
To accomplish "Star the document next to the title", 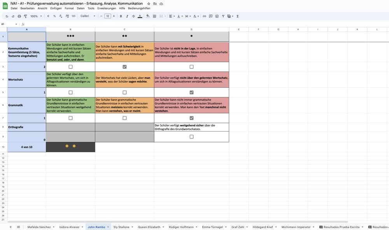I will 149,4.
